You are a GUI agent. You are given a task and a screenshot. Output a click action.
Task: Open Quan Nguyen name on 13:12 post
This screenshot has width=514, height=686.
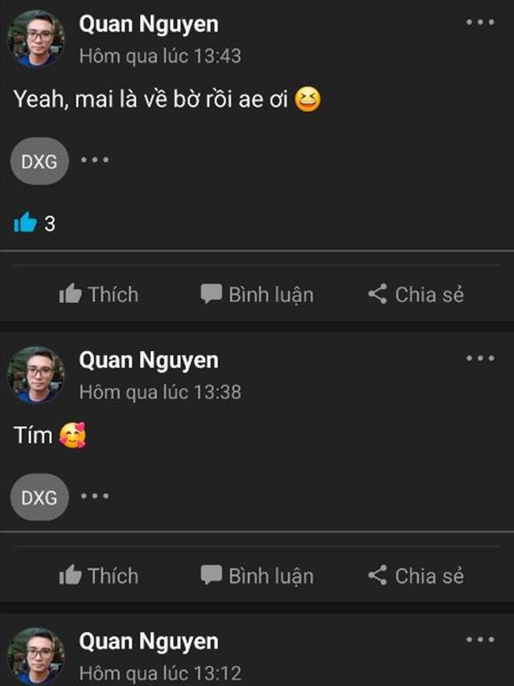(x=148, y=641)
